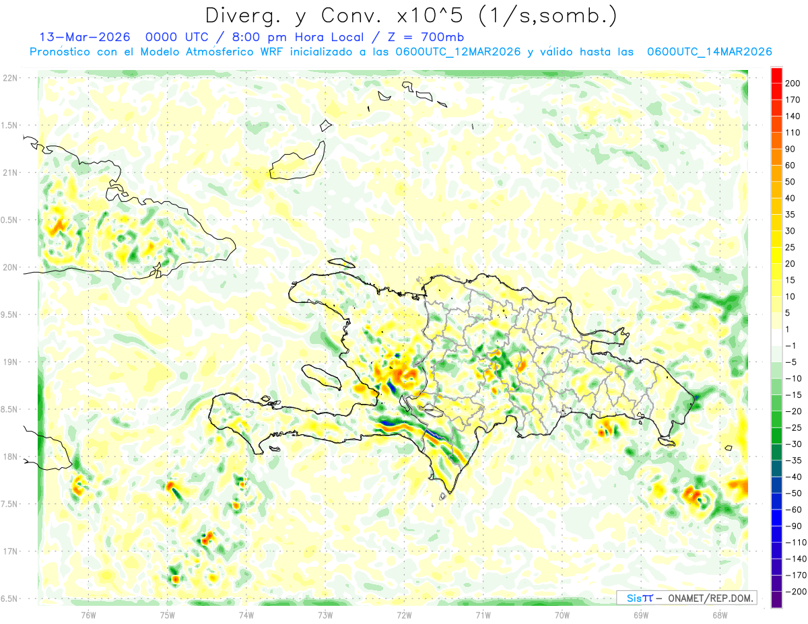Click the 6.5N latitude label

point(9,598)
